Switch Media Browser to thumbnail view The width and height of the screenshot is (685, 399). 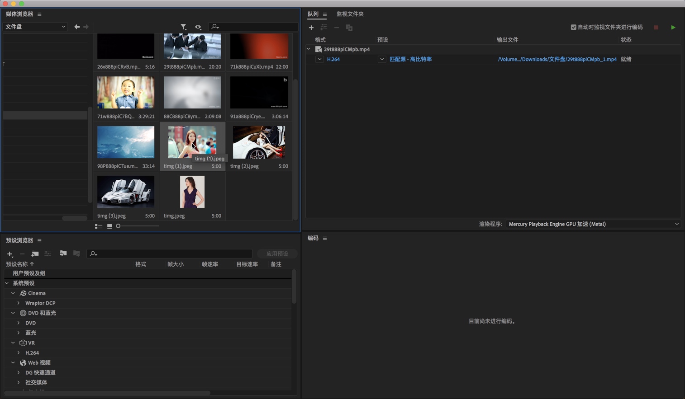pyautogui.click(x=109, y=226)
